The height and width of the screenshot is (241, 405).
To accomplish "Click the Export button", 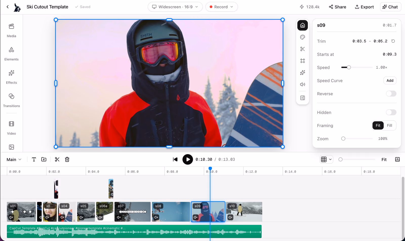I will click(x=364, y=7).
